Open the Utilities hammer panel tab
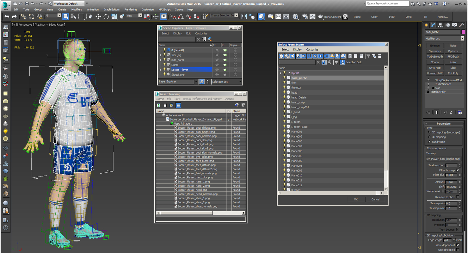468x253 pixels. (x=462, y=25)
